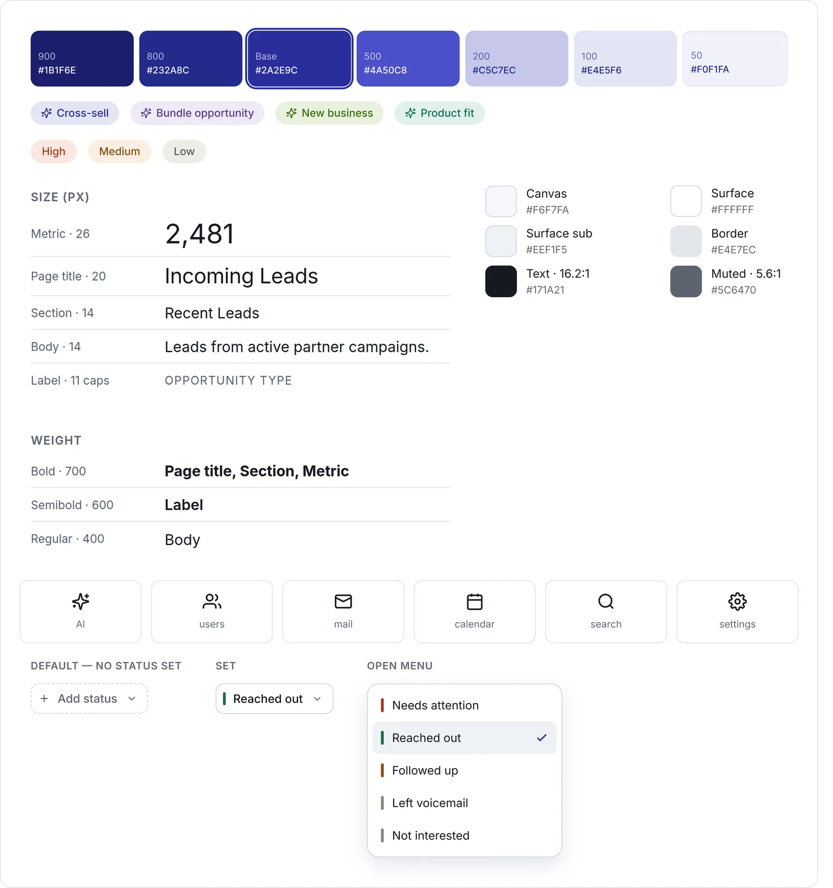Image resolution: width=833 pixels, height=888 pixels.
Task: Click the Low priority badge
Action: [184, 151]
